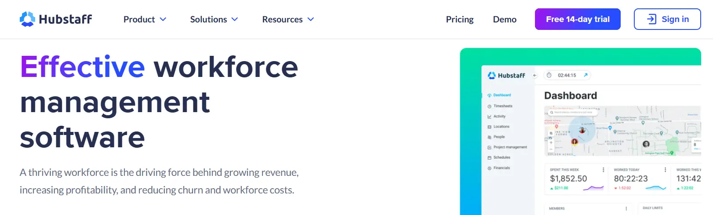Expand the Resources menu chevron
The width and height of the screenshot is (713, 215).
311,19
